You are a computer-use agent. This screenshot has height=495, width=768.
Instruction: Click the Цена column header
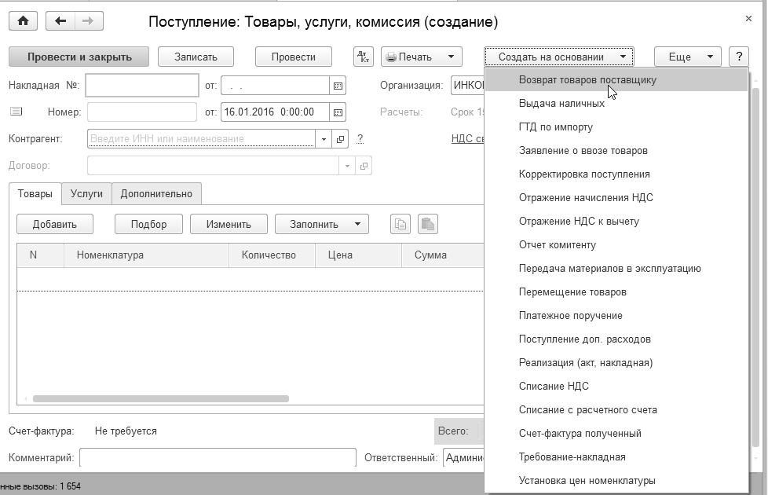tap(358, 255)
